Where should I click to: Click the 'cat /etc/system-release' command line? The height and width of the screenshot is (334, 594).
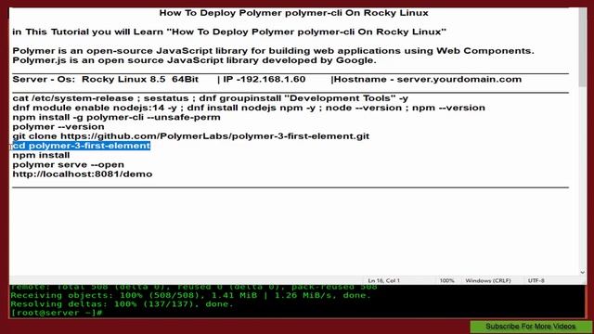211,98
